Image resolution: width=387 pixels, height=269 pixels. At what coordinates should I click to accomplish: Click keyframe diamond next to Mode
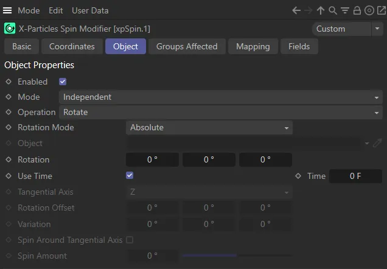click(9, 97)
